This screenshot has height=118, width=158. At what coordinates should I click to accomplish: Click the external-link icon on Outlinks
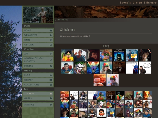tap(51, 45)
